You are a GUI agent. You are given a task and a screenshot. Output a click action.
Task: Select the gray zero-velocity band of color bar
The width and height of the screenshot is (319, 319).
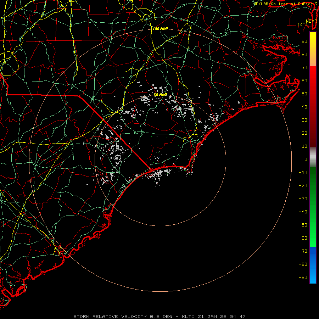pyautogui.click(x=313, y=157)
